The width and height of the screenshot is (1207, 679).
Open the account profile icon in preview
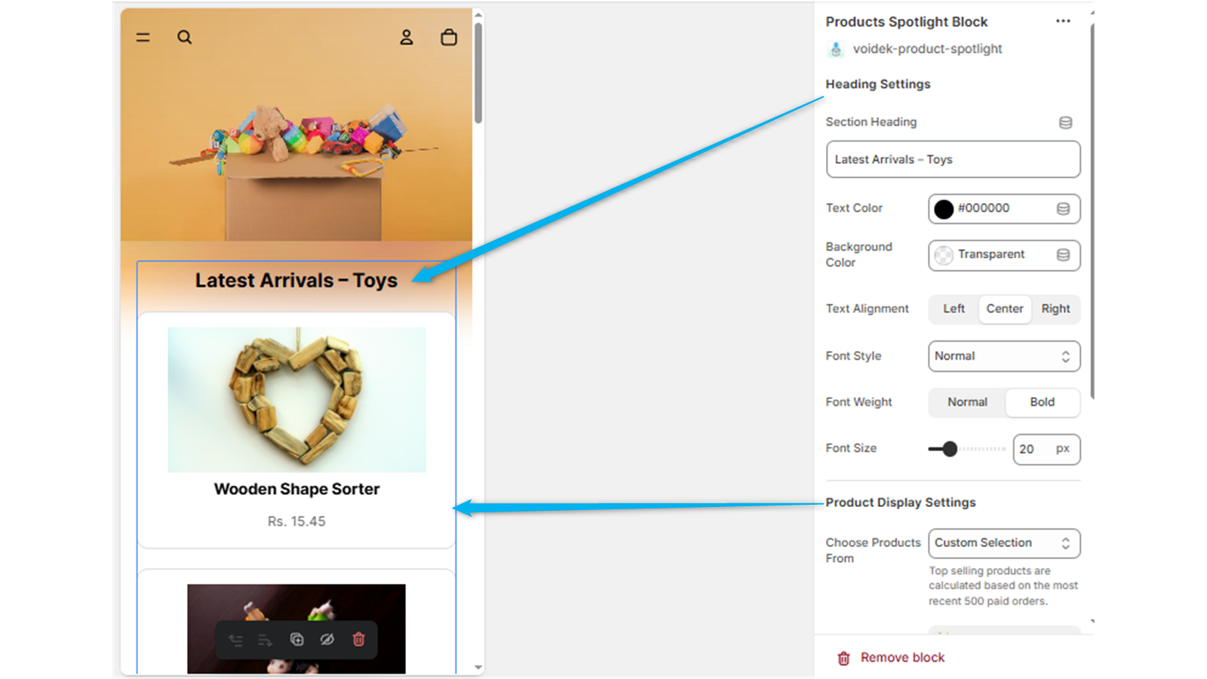[407, 37]
